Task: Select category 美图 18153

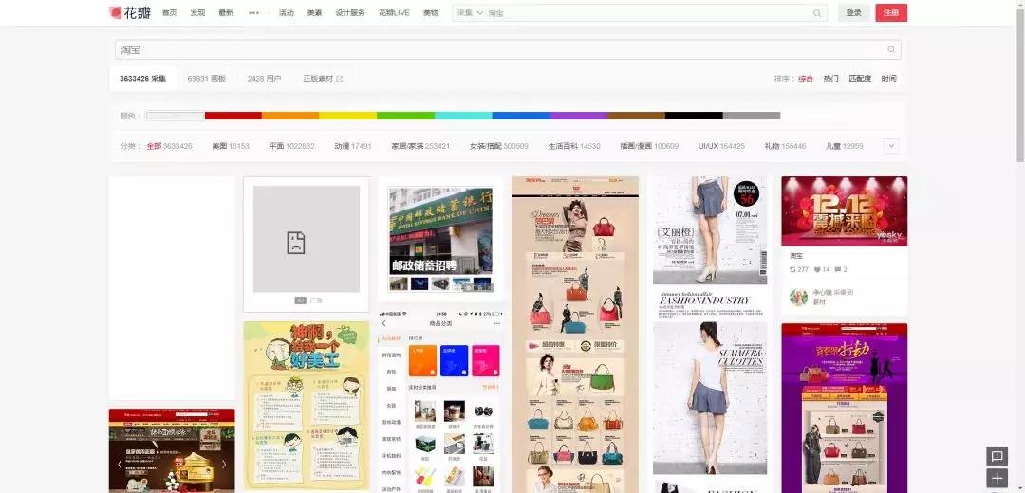Action: click(231, 146)
